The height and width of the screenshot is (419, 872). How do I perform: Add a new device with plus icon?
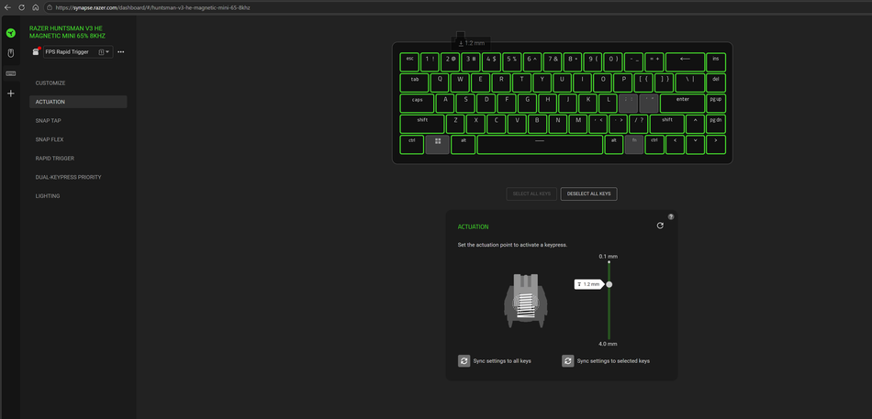click(11, 94)
